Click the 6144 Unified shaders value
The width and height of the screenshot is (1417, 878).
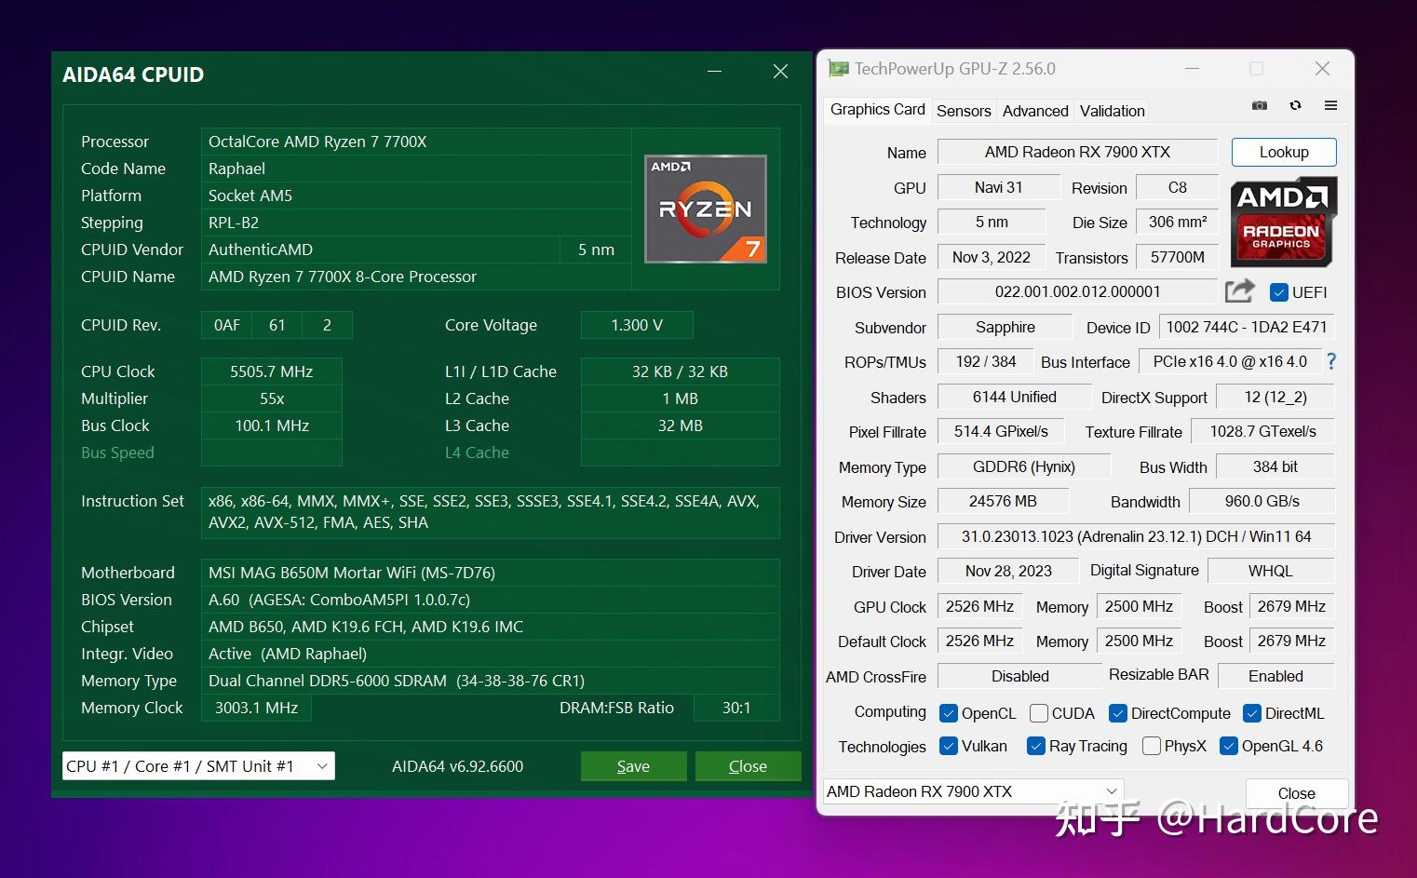(x=1014, y=397)
